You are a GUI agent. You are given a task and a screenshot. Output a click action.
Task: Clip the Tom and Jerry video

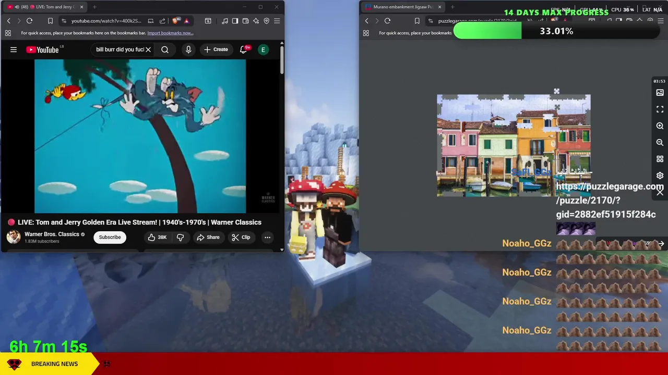point(241,237)
